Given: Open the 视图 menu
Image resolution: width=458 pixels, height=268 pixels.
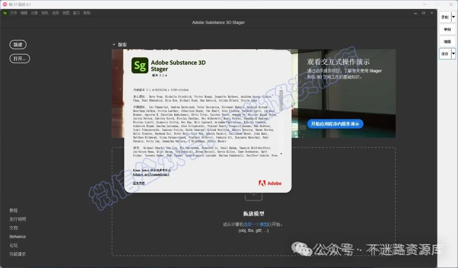Looking at the screenshot, I should 66,13.
